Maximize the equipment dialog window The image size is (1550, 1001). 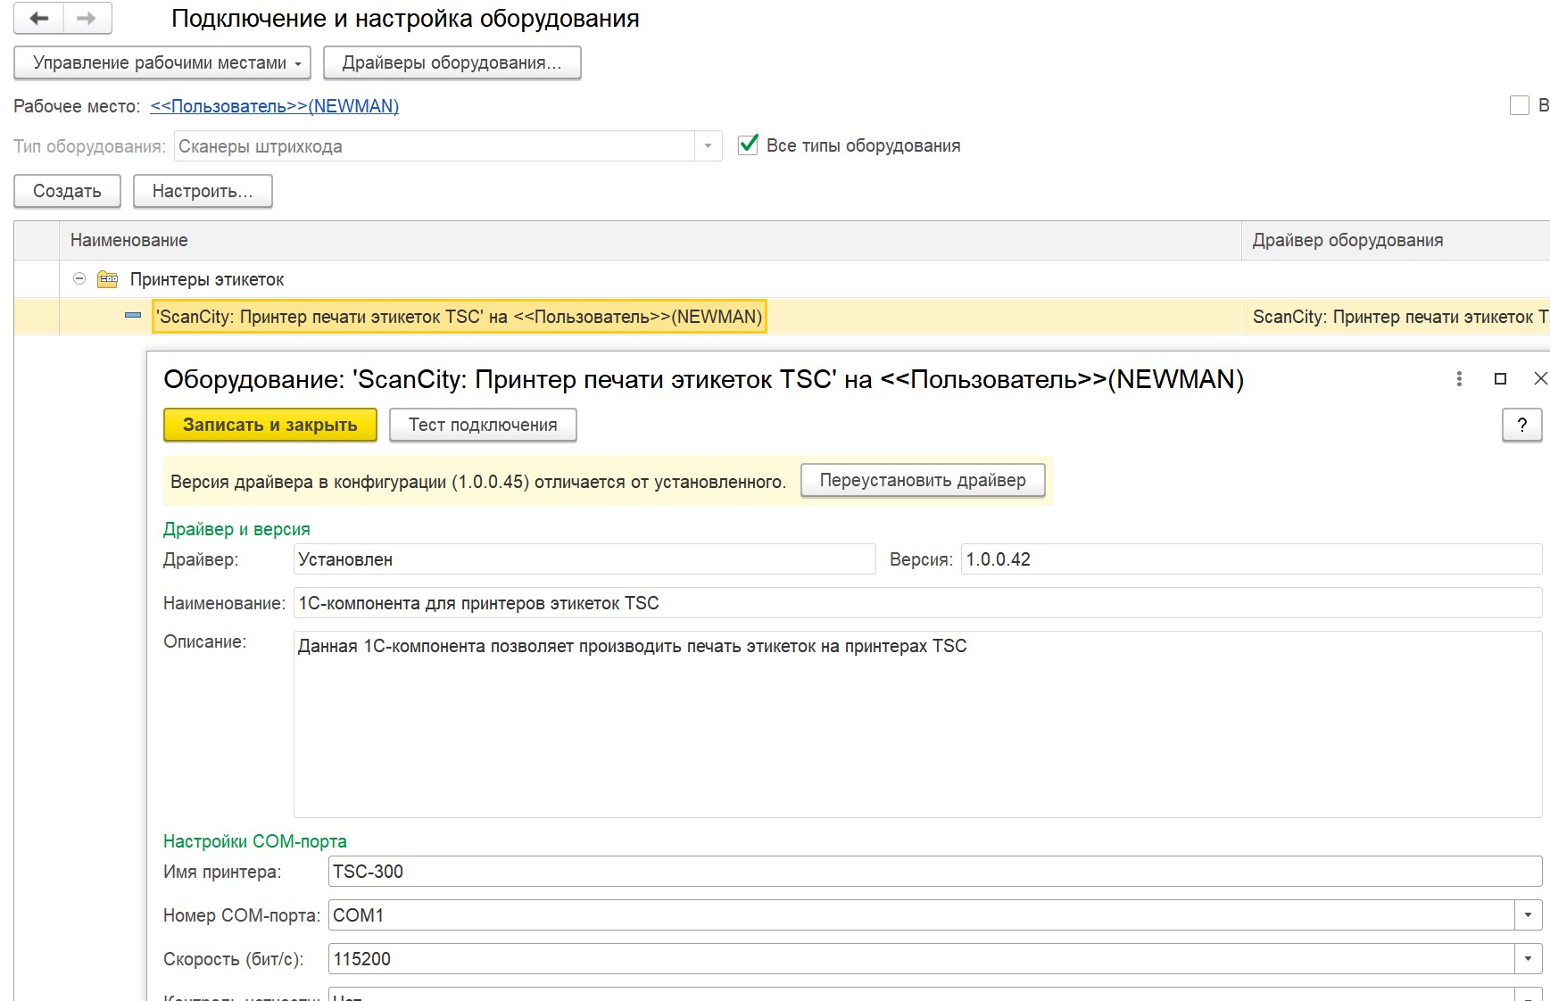pos(1500,379)
